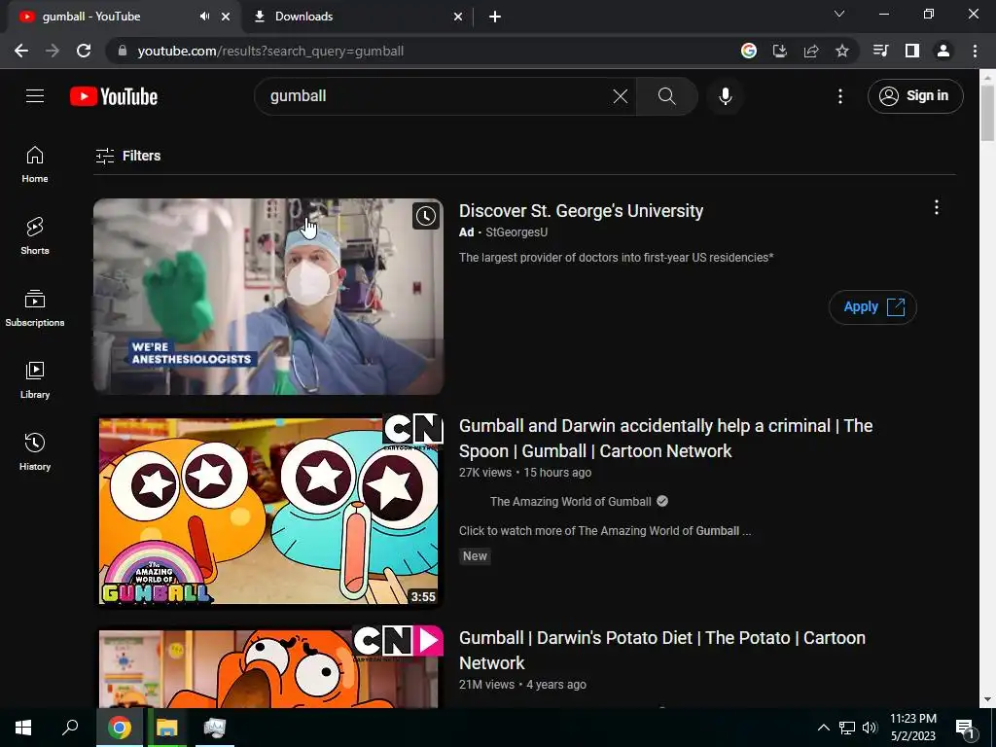Mute the gumball YouTube tab audio
Image resolution: width=996 pixels, height=747 pixels.
point(204,17)
